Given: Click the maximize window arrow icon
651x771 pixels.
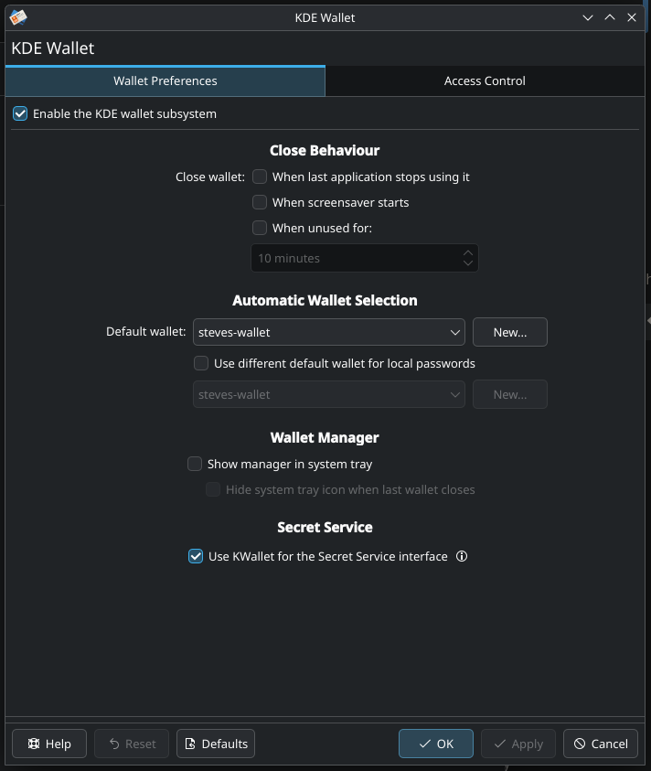Looking at the screenshot, I should (610, 17).
